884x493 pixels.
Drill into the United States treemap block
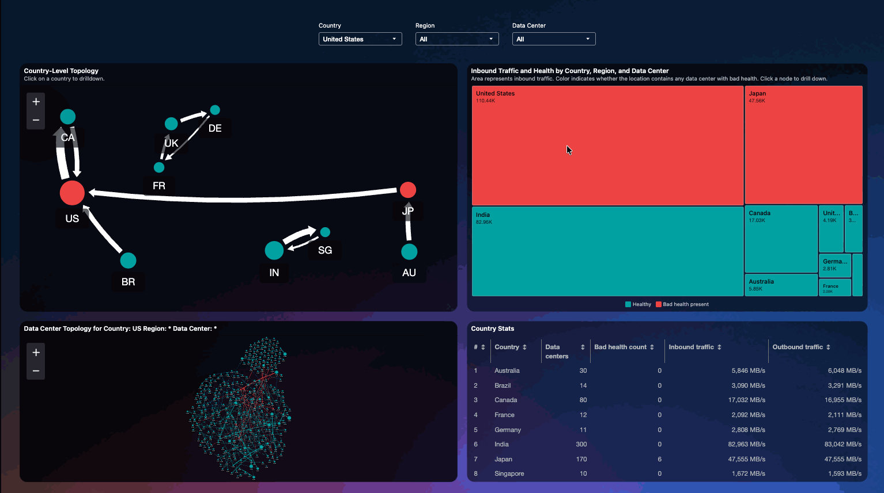coord(607,146)
